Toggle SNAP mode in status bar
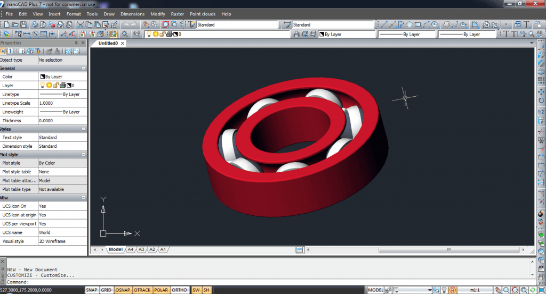The height and width of the screenshot is (294, 546). pos(92,290)
